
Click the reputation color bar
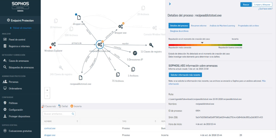tap(205, 45)
